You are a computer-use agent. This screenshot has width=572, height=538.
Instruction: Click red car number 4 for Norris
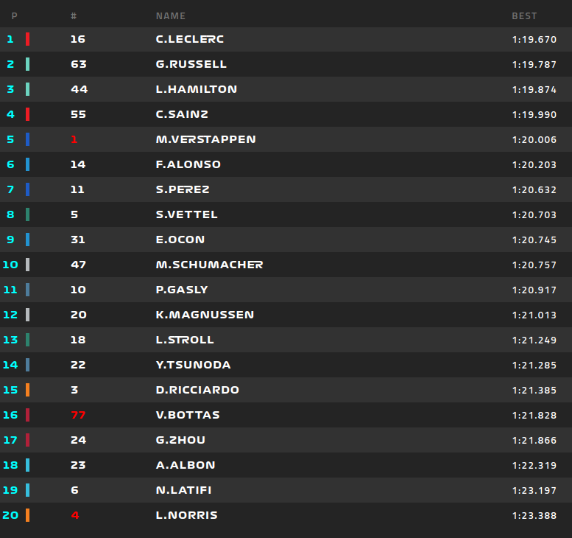74,515
